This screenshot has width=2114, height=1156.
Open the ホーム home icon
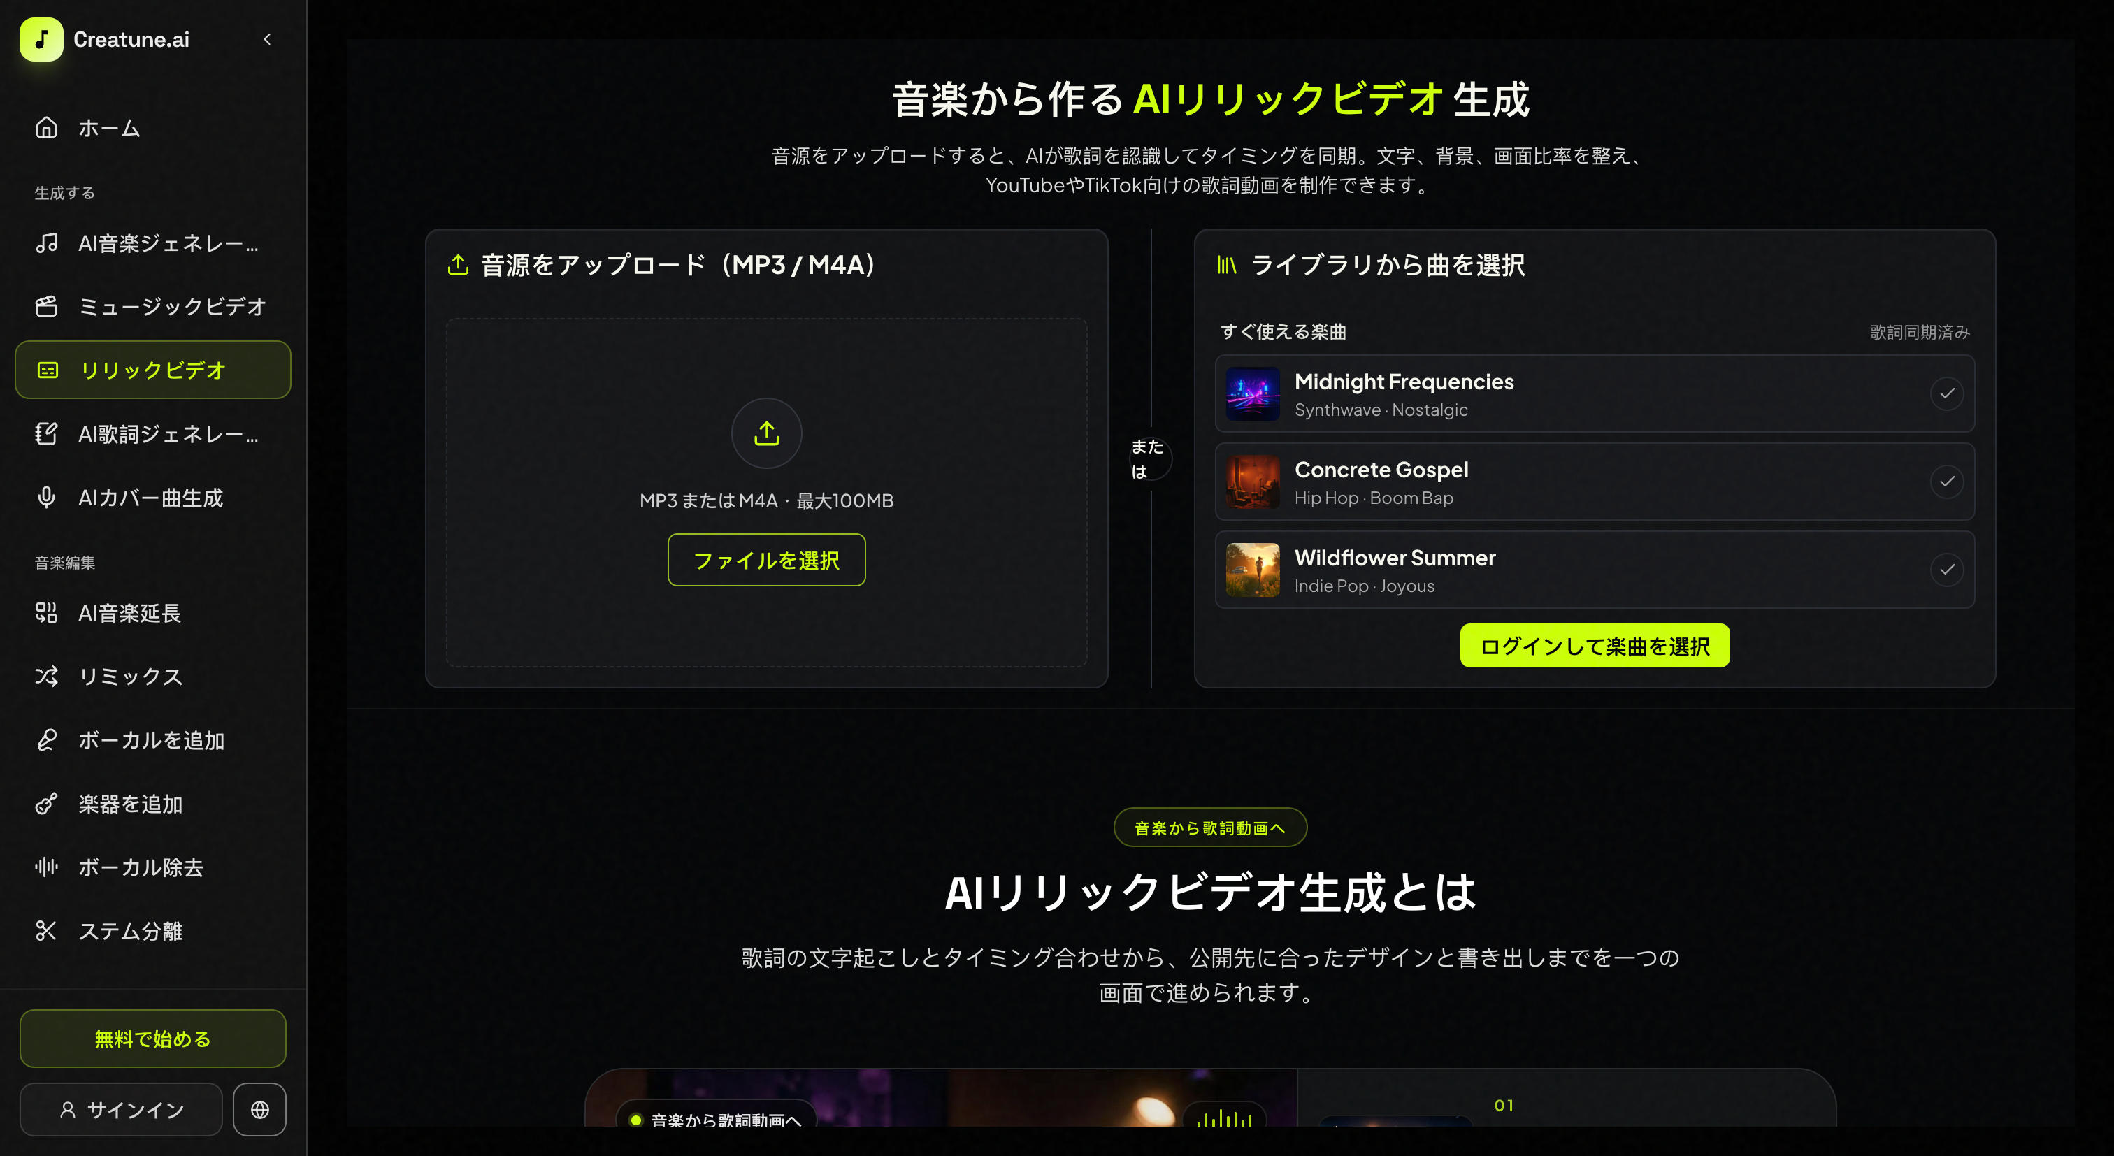tap(47, 127)
